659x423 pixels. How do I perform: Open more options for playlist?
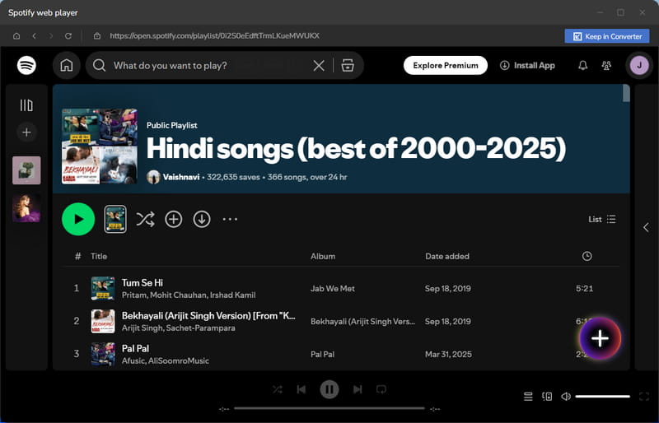230,219
